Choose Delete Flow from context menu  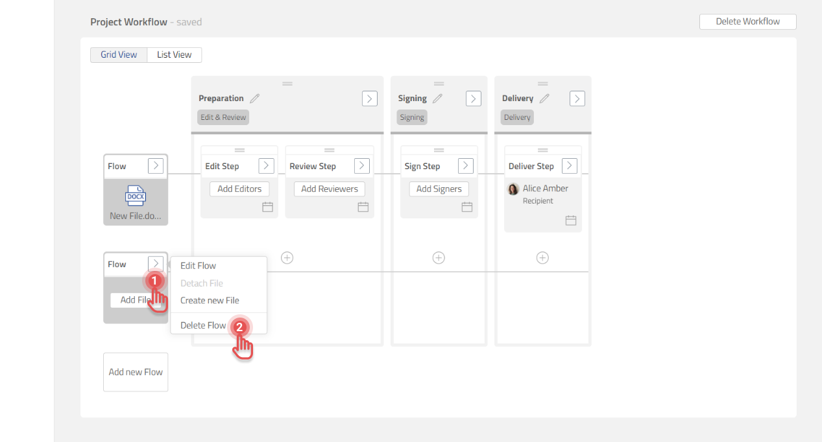[203, 325]
